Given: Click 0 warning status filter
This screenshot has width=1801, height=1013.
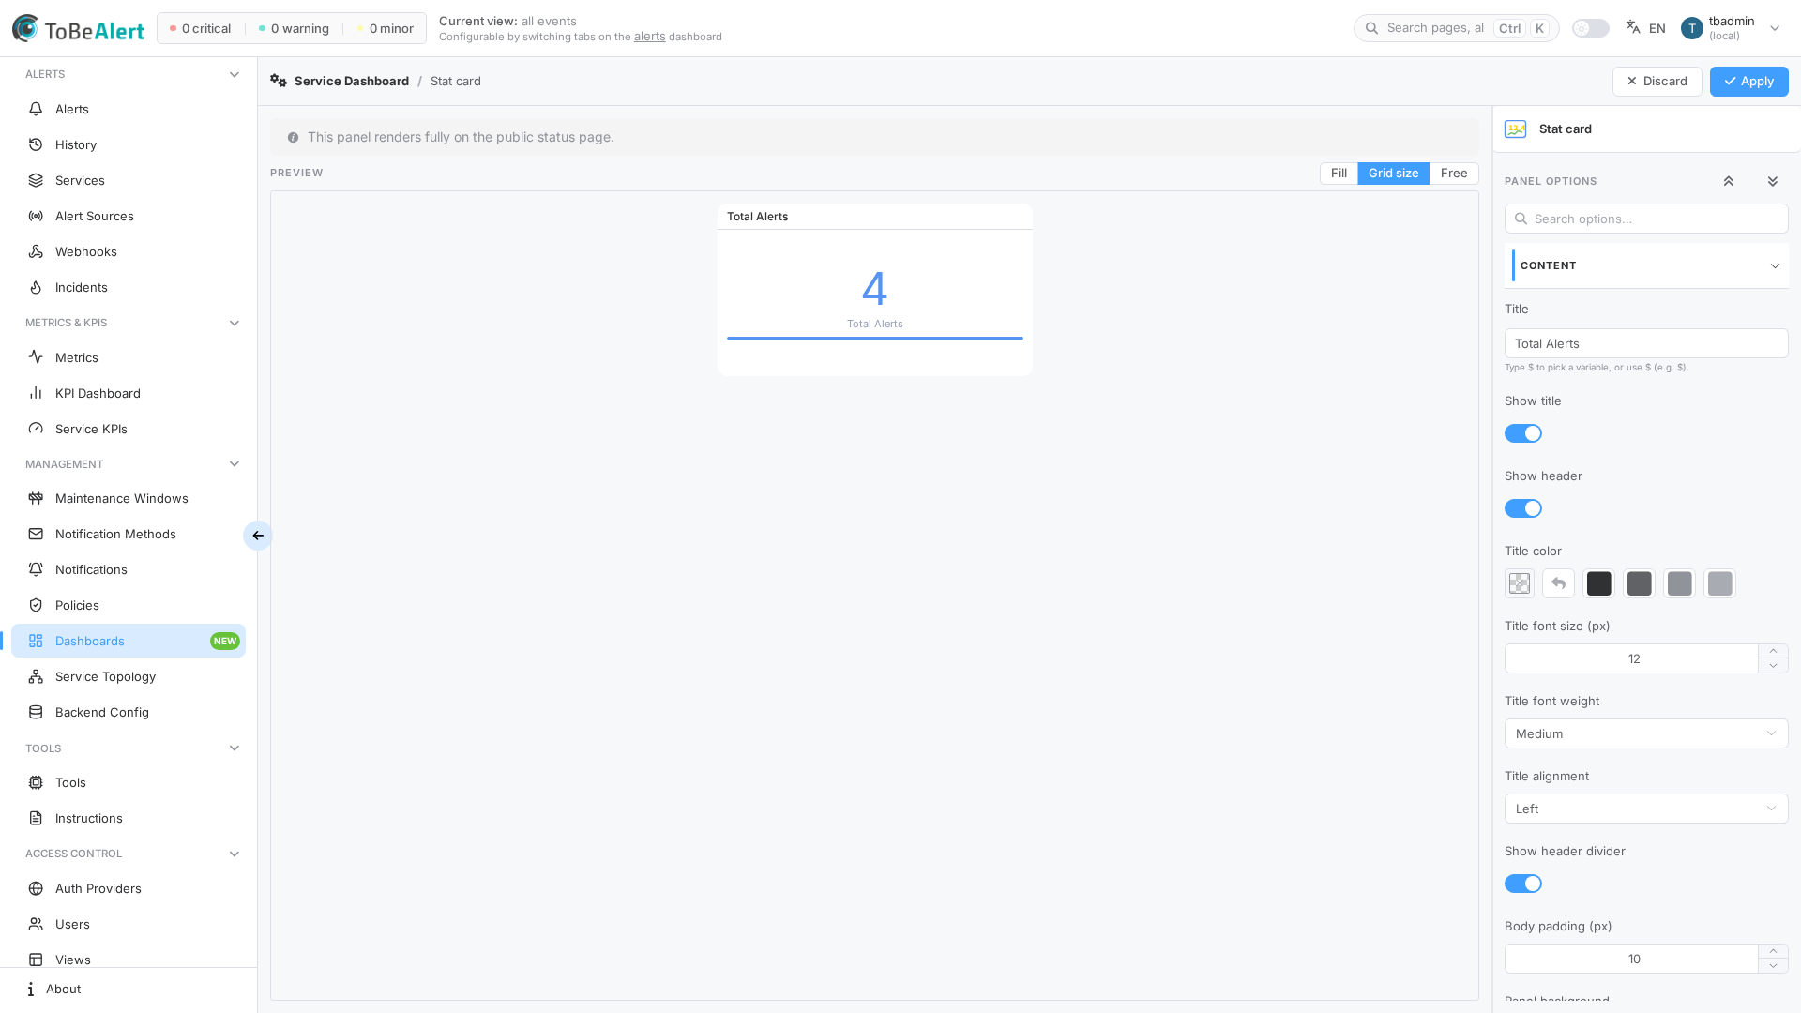Looking at the screenshot, I should tap(294, 28).
